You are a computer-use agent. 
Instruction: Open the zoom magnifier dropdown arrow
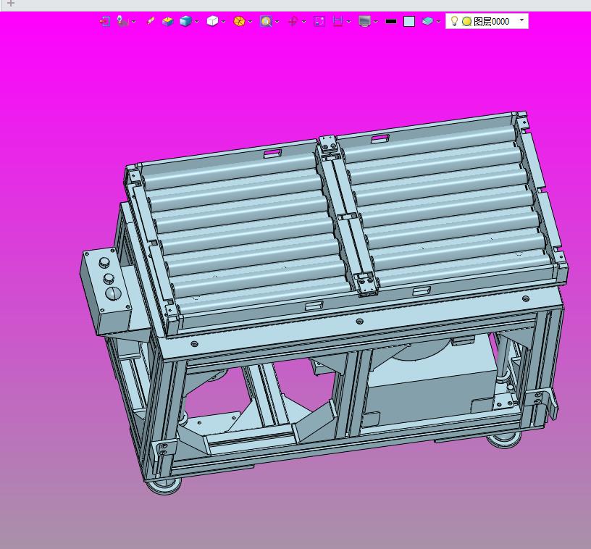(277, 22)
